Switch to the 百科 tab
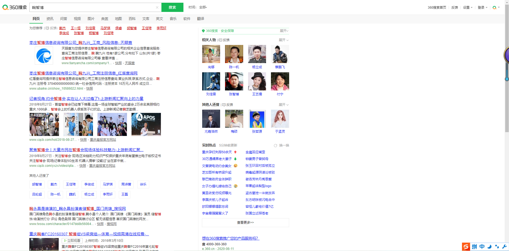The height and width of the screenshot is (251, 509). [132, 19]
